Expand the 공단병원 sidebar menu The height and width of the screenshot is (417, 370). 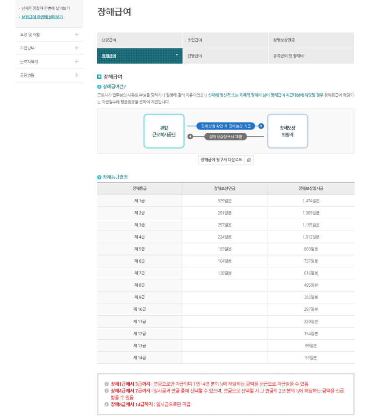pyautogui.click(x=77, y=75)
